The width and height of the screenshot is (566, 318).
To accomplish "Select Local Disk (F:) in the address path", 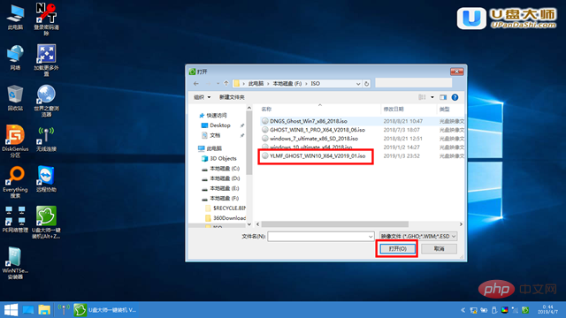I will click(x=287, y=84).
